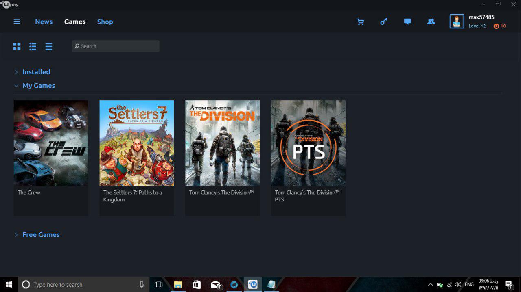Click the ENG language indicator
Image resolution: width=521 pixels, height=292 pixels.
coord(469,284)
